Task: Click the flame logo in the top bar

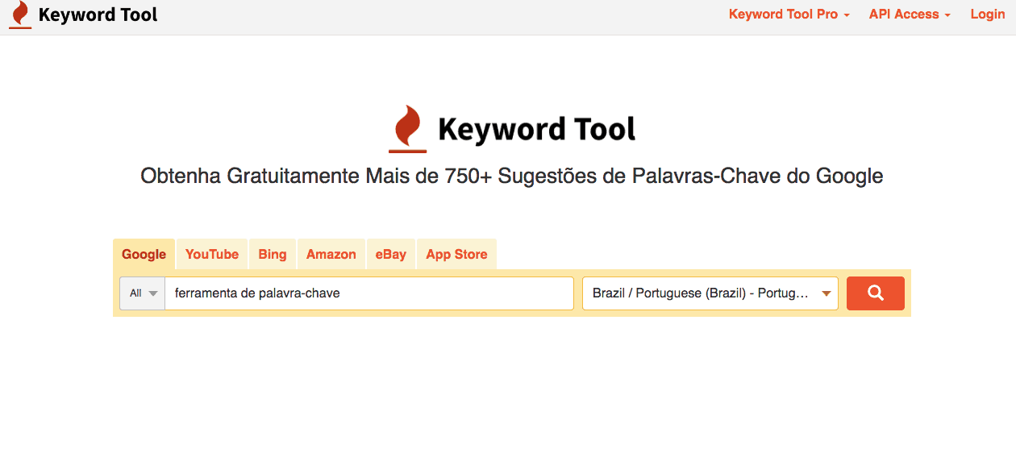Action: coord(20,15)
